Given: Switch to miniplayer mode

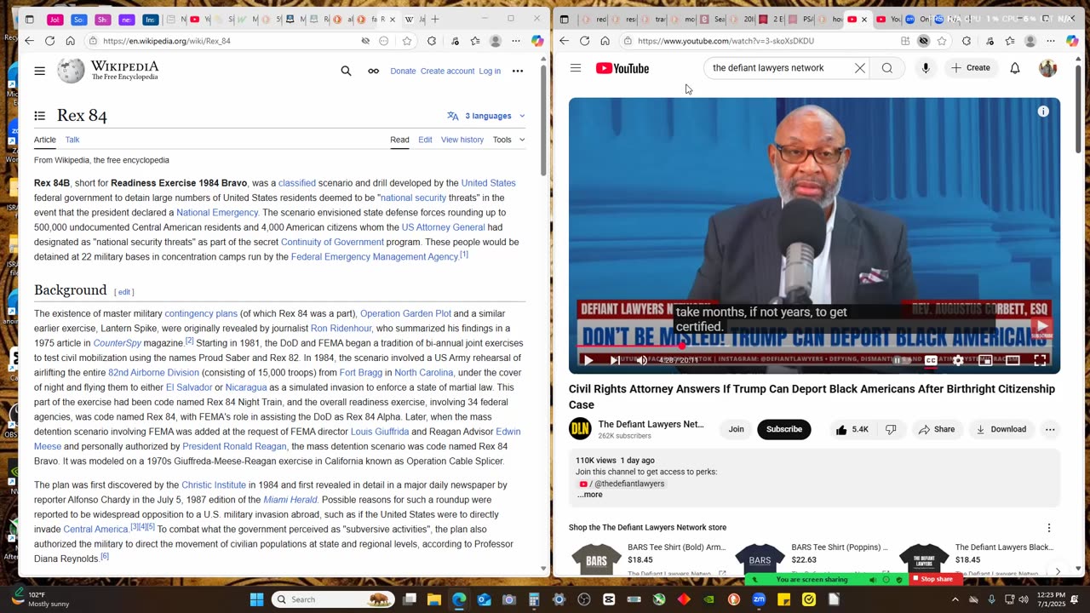Looking at the screenshot, I should coord(985,360).
